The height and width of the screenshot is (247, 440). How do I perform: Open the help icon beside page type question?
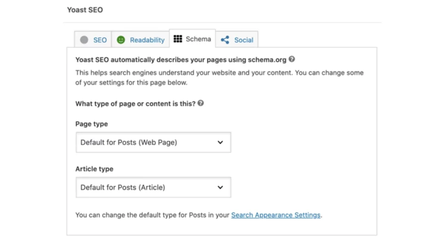201,103
